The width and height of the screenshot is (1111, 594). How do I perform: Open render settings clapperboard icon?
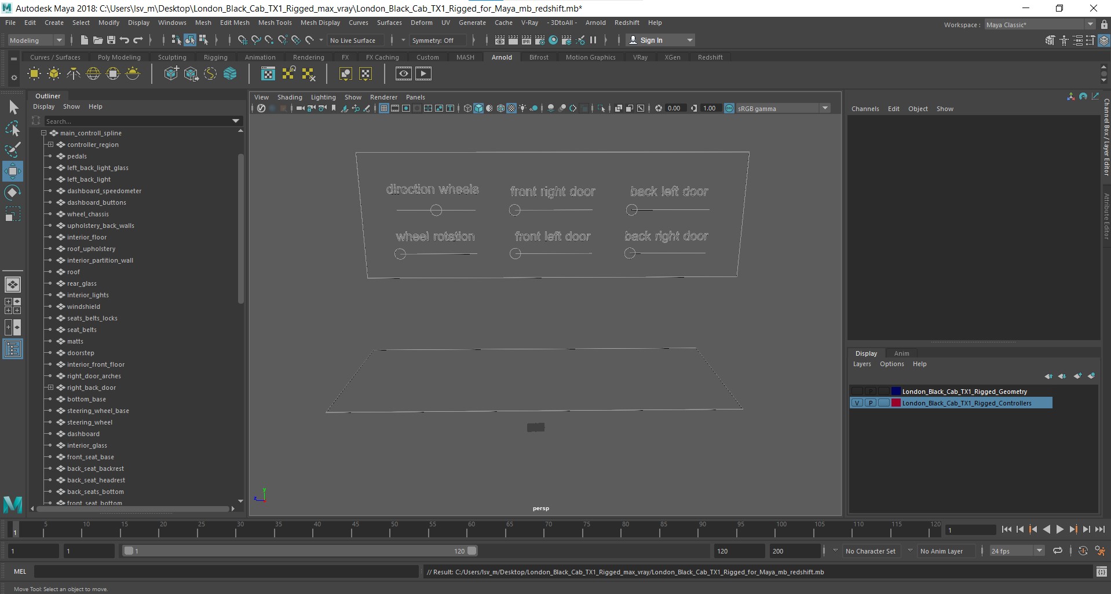[539, 40]
